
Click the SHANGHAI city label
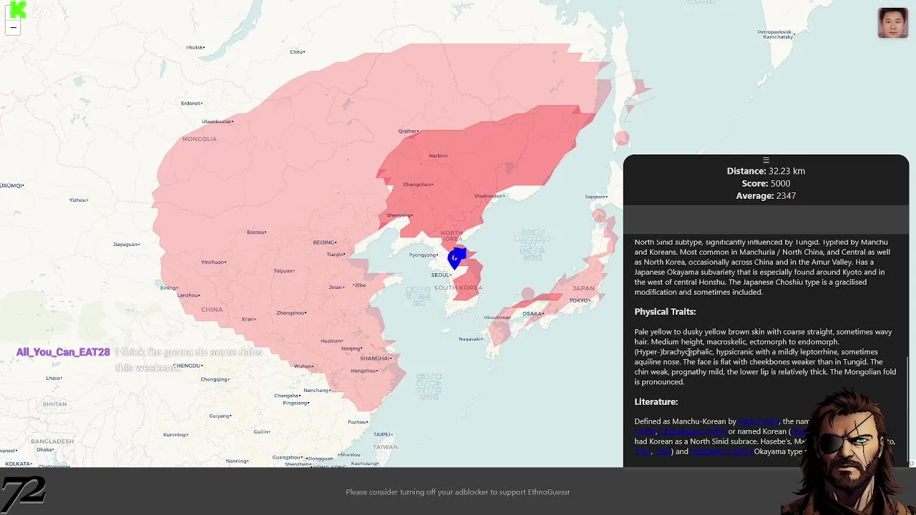376,358
